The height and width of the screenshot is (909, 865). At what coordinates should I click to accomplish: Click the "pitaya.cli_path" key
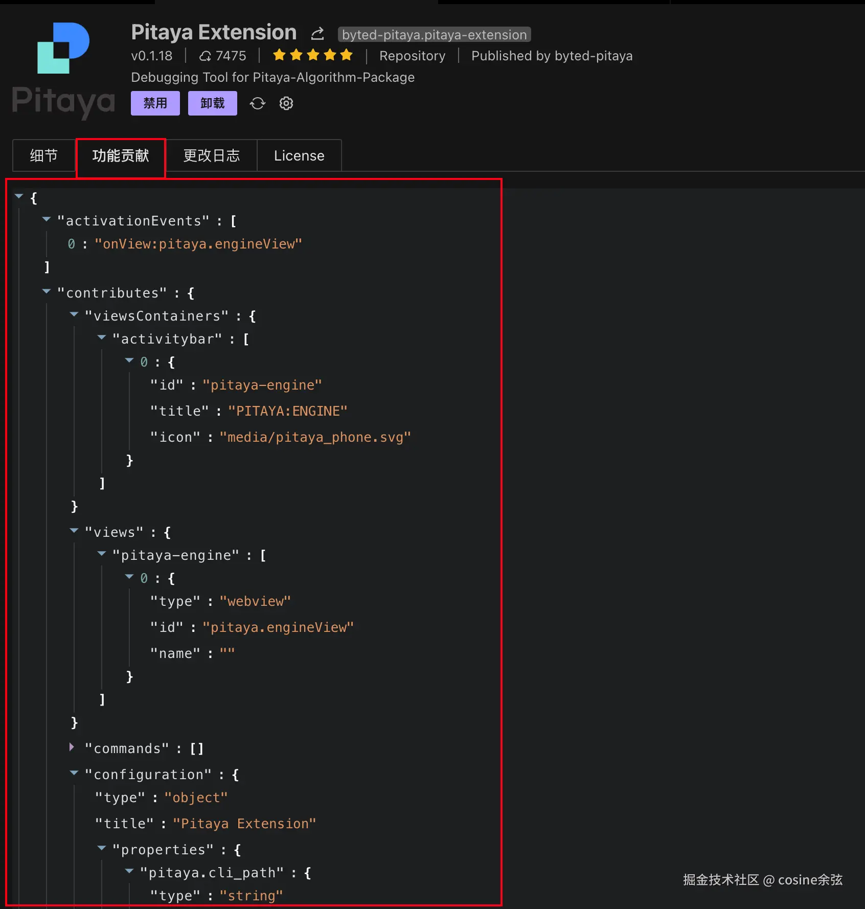click(x=212, y=873)
